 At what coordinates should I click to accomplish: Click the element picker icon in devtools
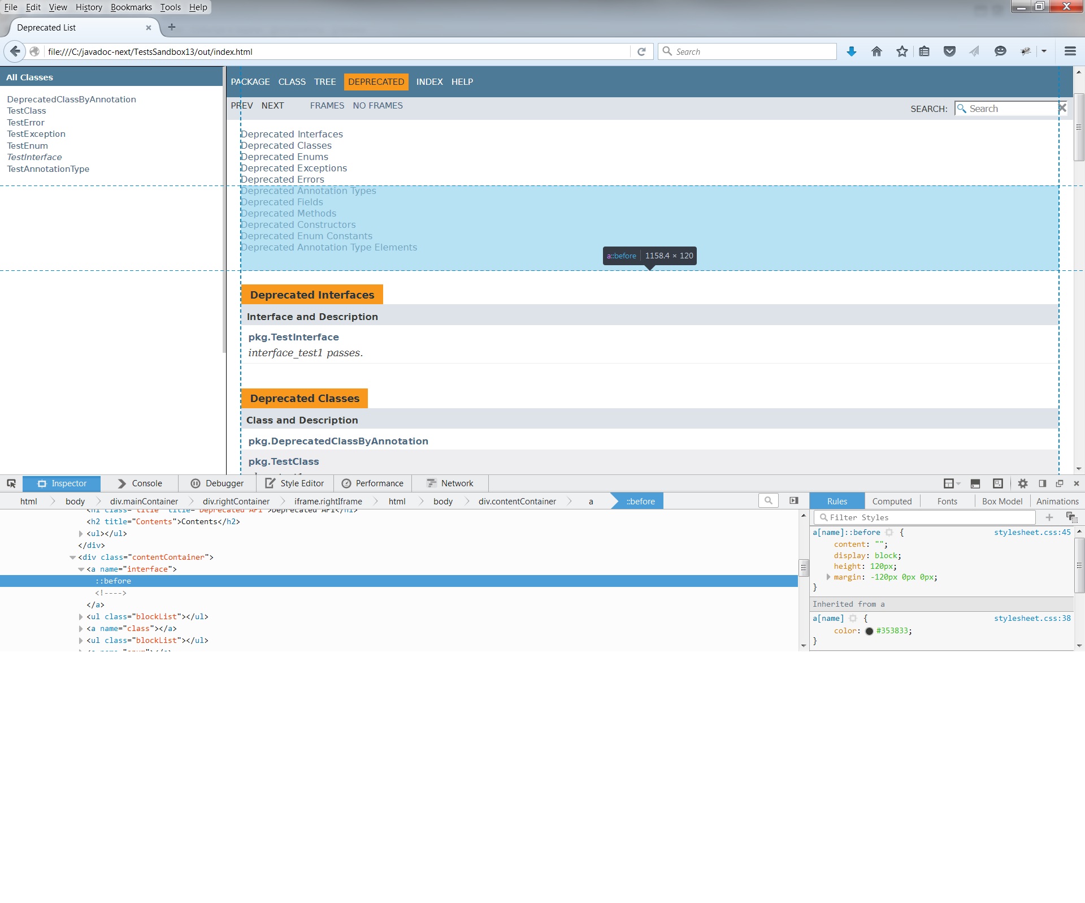pyautogui.click(x=11, y=483)
